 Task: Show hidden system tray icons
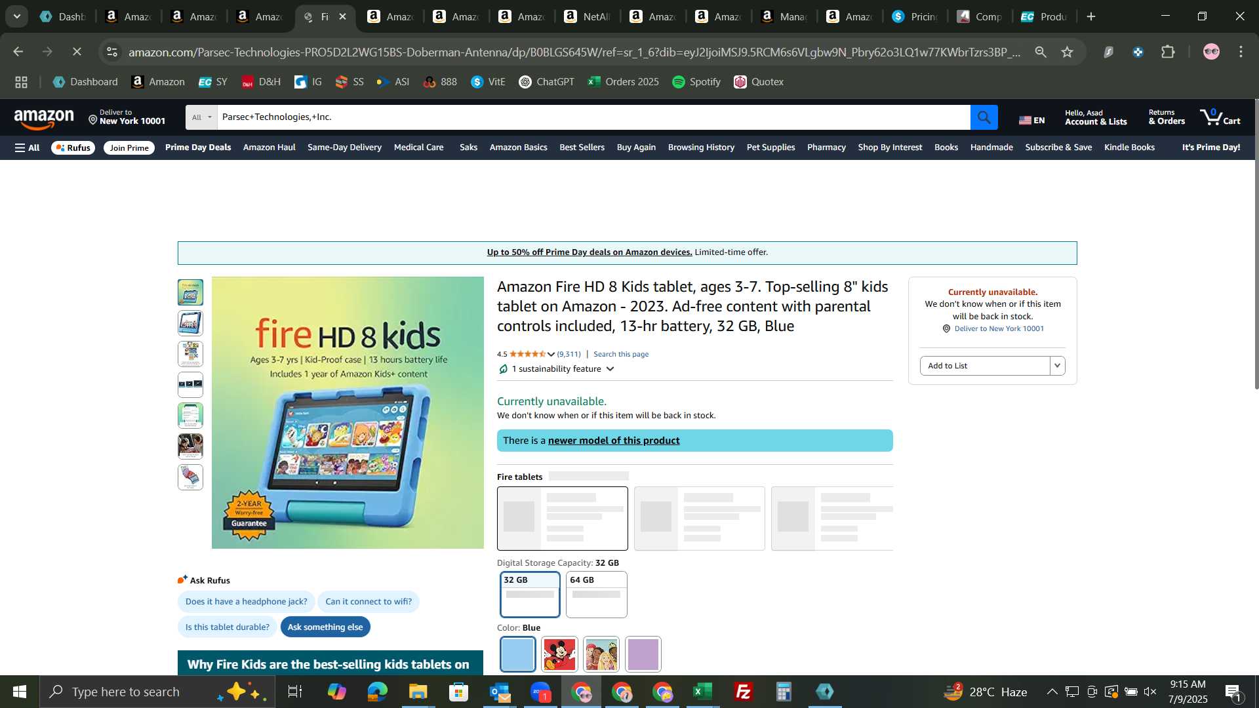tap(1052, 692)
